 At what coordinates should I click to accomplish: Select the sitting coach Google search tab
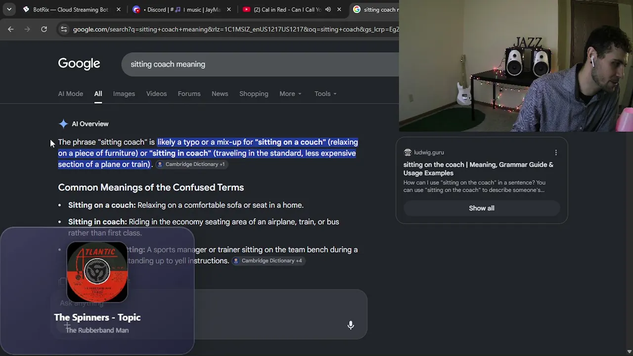pyautogui.click(x=376, y=9)
